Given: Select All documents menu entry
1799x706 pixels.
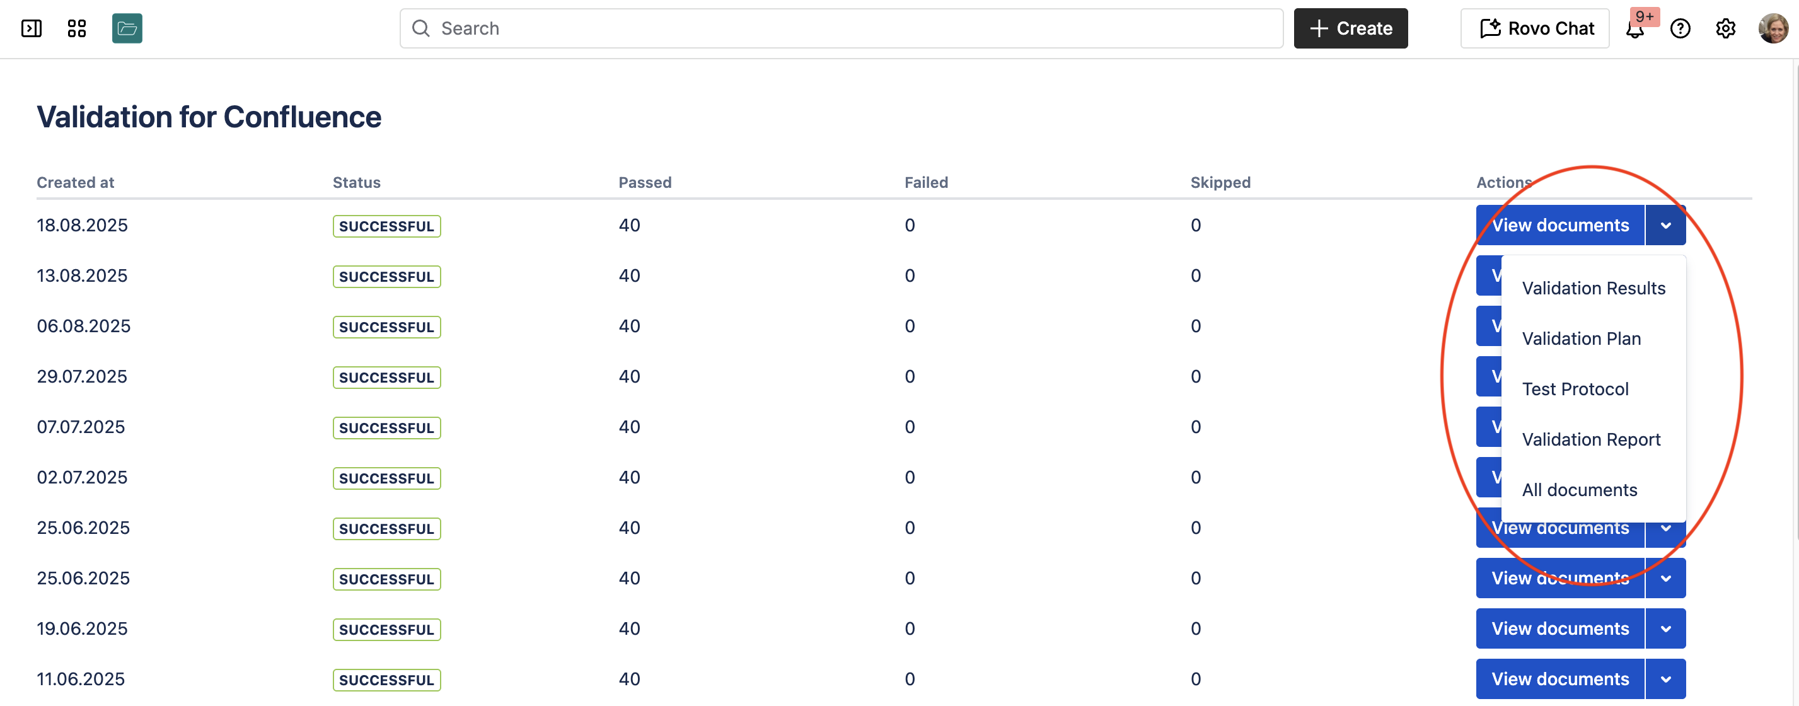Looking at the screenshot, I should click(x=1594, y=490).
